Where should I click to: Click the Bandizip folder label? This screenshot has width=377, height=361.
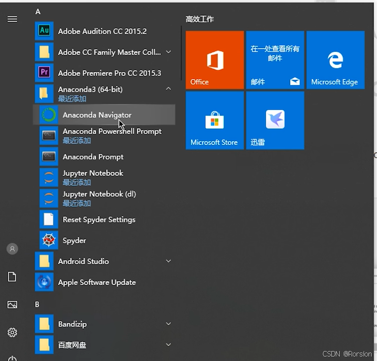(72, 324)
